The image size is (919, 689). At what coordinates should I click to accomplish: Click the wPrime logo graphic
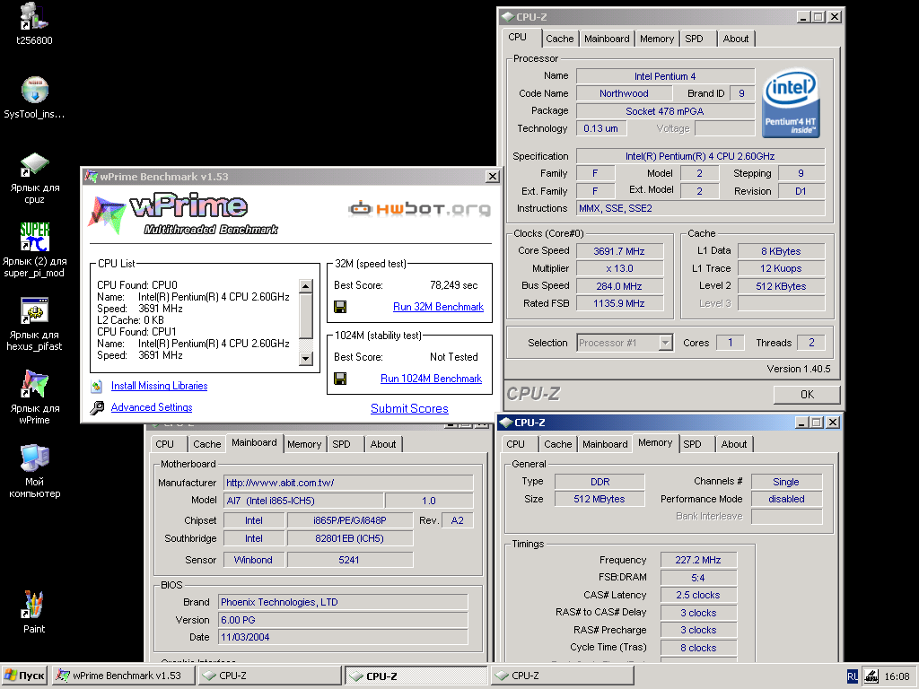183,214
